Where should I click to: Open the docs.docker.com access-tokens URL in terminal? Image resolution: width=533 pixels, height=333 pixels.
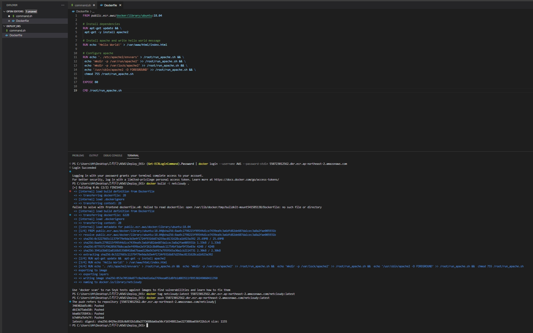[246, 180]
